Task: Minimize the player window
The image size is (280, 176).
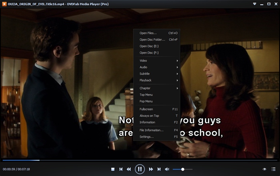Action: 262,4
